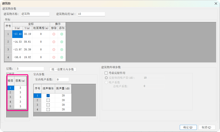Click the 层高(m) column header
The width and height of the screenshot is (220, 132).
[20, 81]
